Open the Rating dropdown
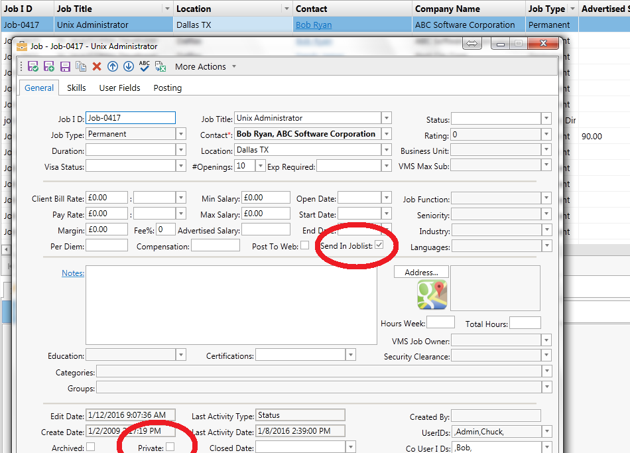 [x=546, y=135]
